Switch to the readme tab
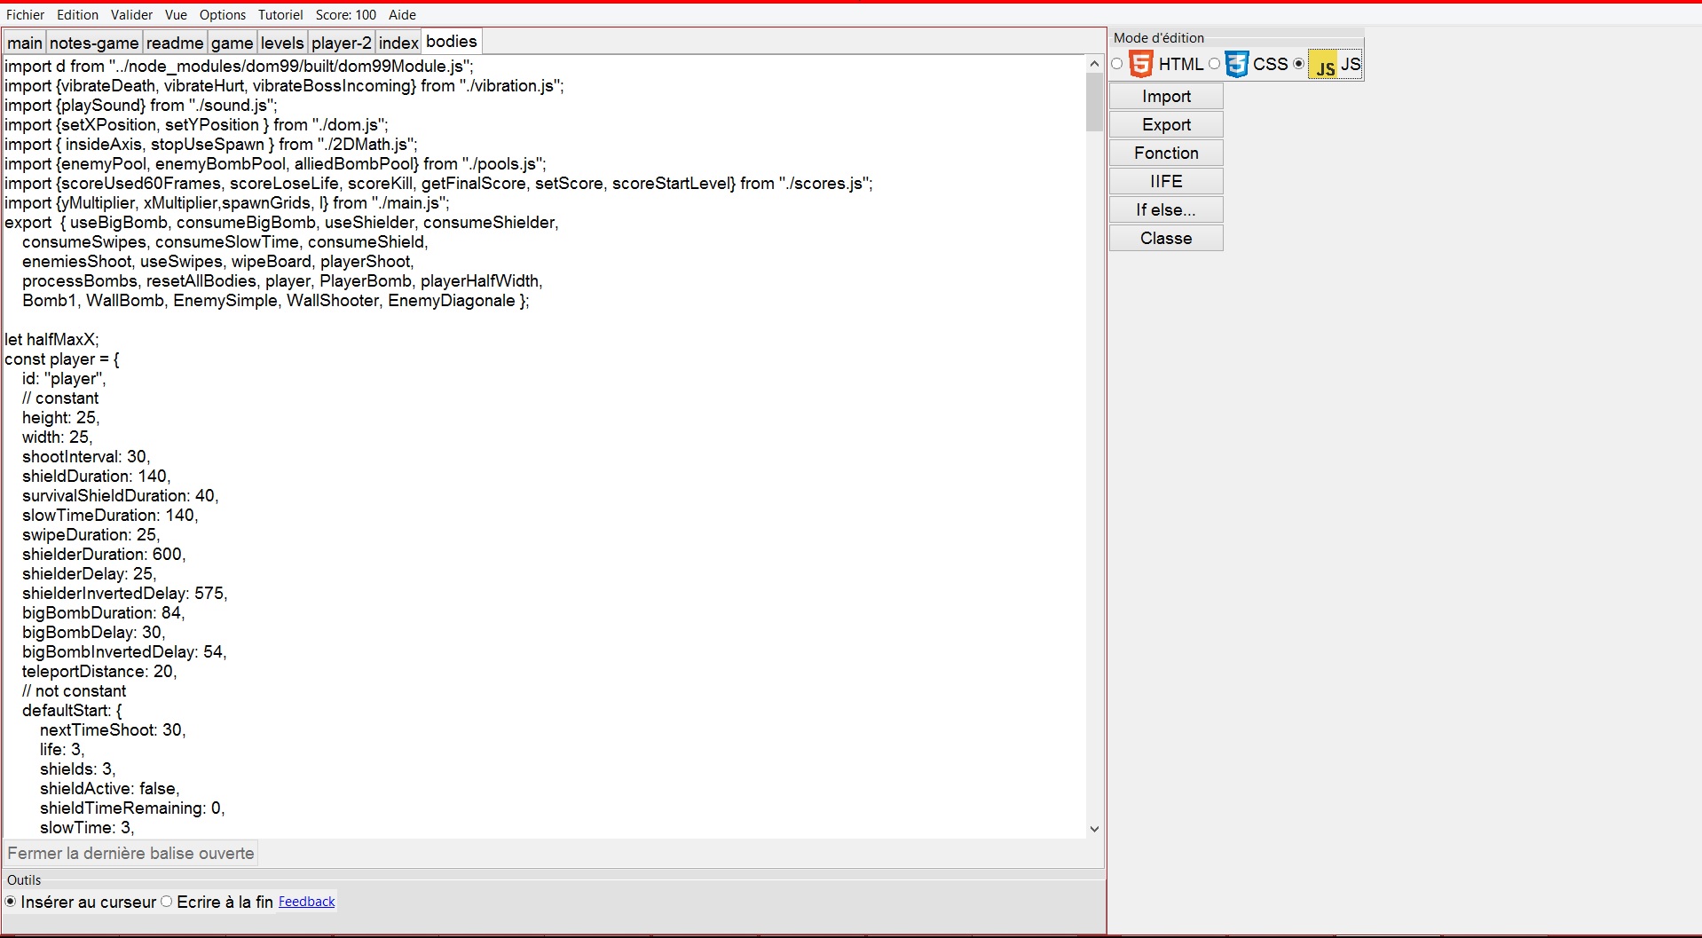The image size is (1702, 938). click(175, 43)
